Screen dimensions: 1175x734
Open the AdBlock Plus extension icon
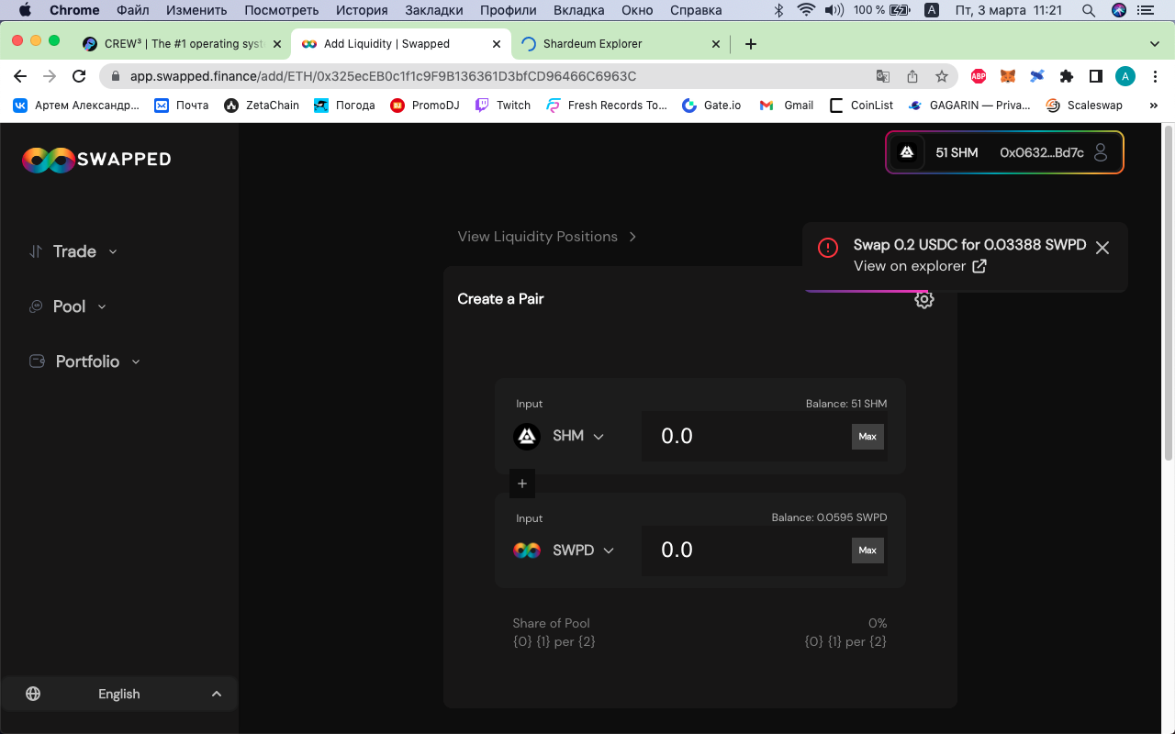click(979, 77)
